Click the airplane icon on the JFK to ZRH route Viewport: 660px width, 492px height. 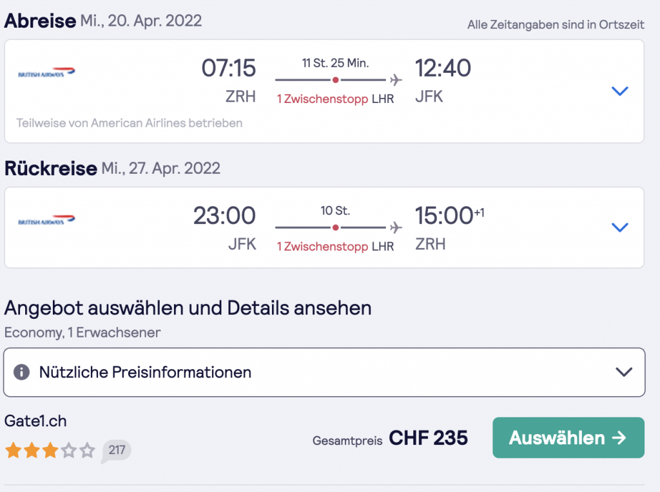pyautogui.click(x=396, y=228)
